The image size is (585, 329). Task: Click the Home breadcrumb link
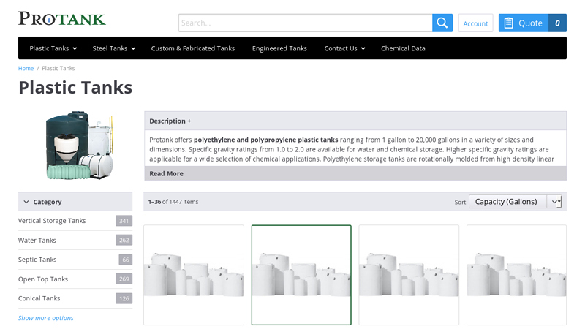point(26,68)
